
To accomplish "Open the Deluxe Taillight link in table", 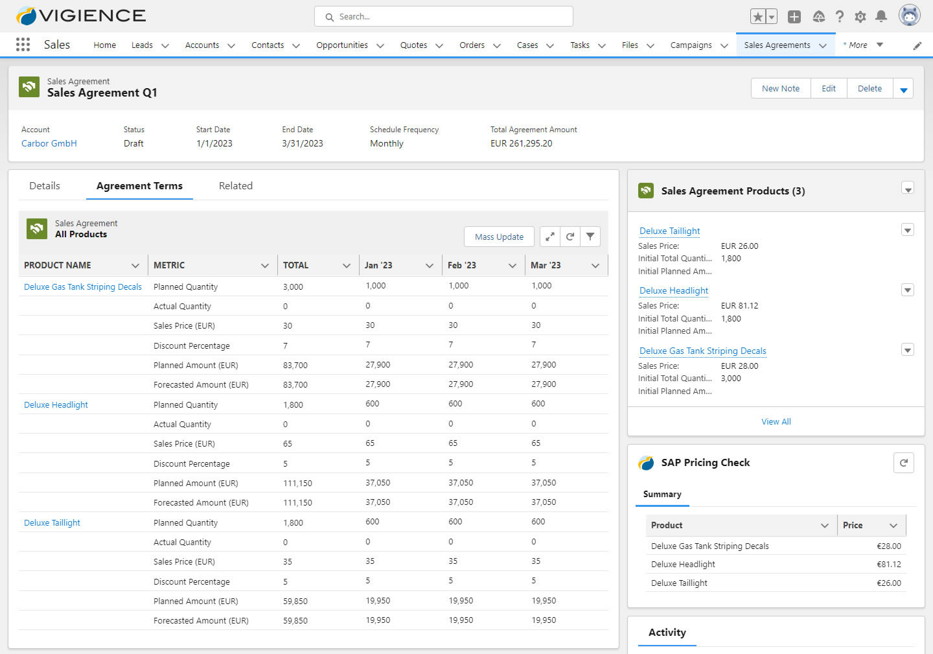I will coord(52,522).
